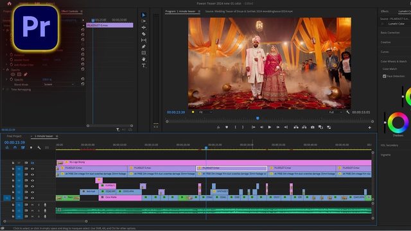Select the Slip tool

(144, 40)
